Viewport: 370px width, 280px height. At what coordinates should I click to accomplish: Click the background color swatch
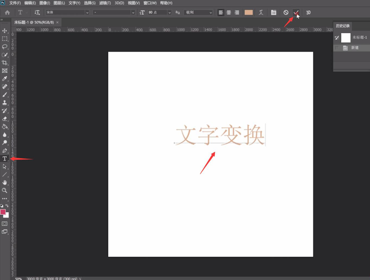[7, 216]
